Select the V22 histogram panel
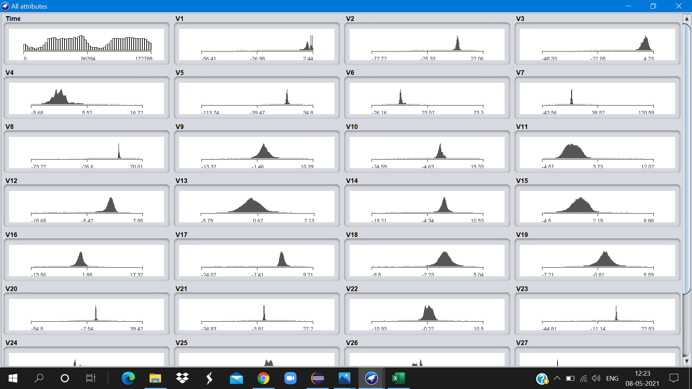 pyautogui.click(x=427, y=314)
